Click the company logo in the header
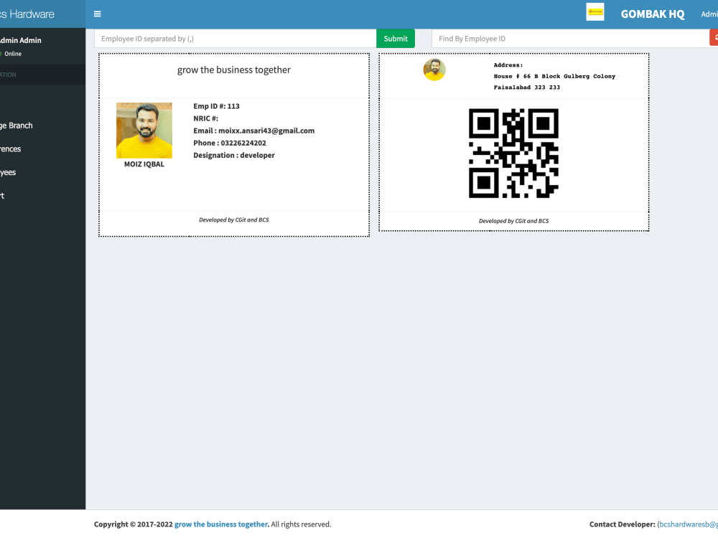This screenshot has height=538, width=718. point(595,12)
